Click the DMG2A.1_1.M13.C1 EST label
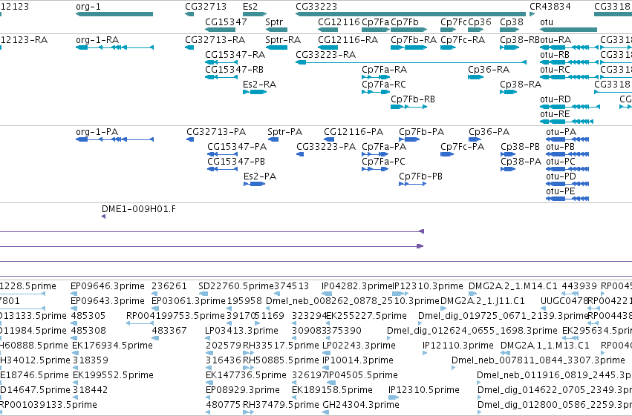The width and height of the screenshot is (632, 416). pyautogui.click(x=545, y=346)
